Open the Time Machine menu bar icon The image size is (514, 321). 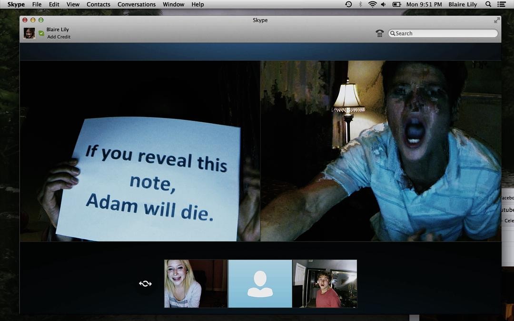348,4
